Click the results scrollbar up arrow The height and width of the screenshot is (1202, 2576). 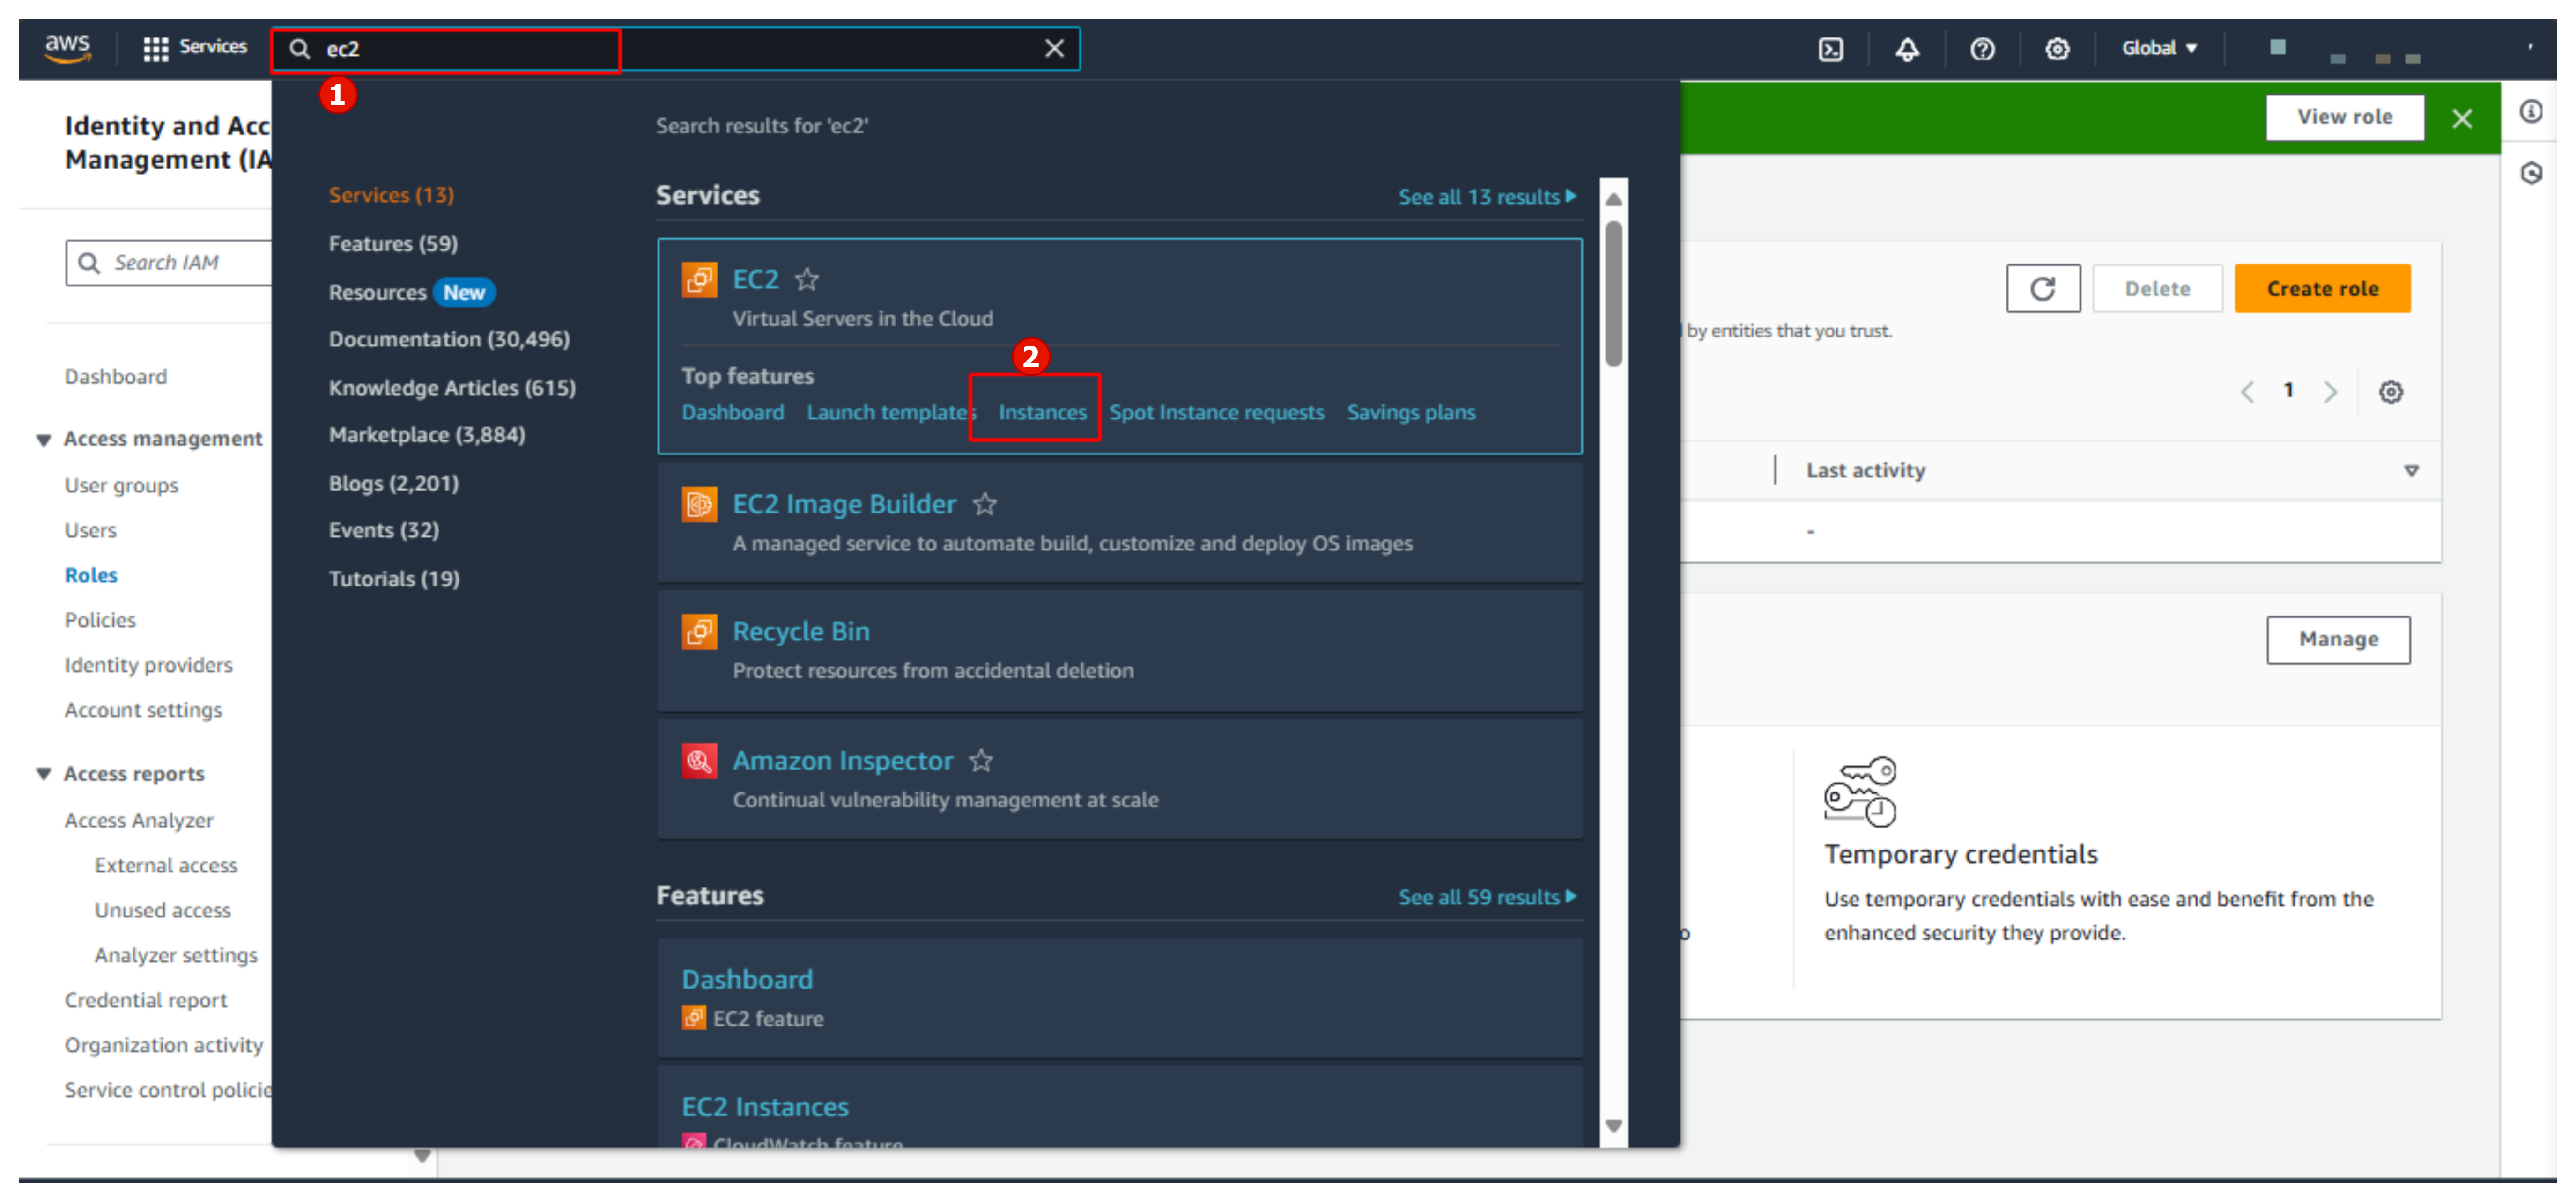coord(1613,199)
